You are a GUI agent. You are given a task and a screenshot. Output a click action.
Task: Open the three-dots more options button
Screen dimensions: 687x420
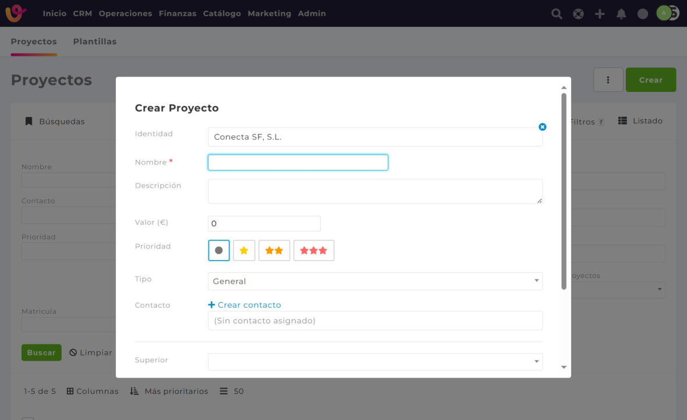(x=608, y=80)
